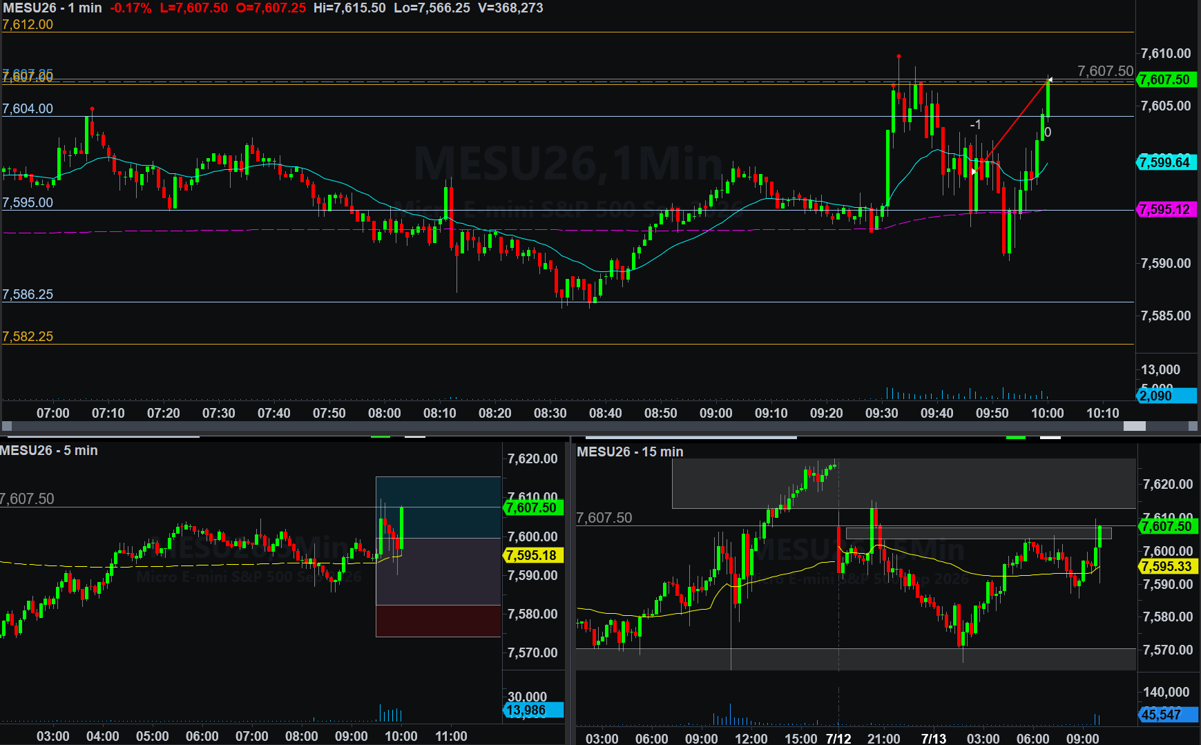
Task: Click the orange 7,582.25 line label
Action: pyautogui.click(x=28, y=336)
